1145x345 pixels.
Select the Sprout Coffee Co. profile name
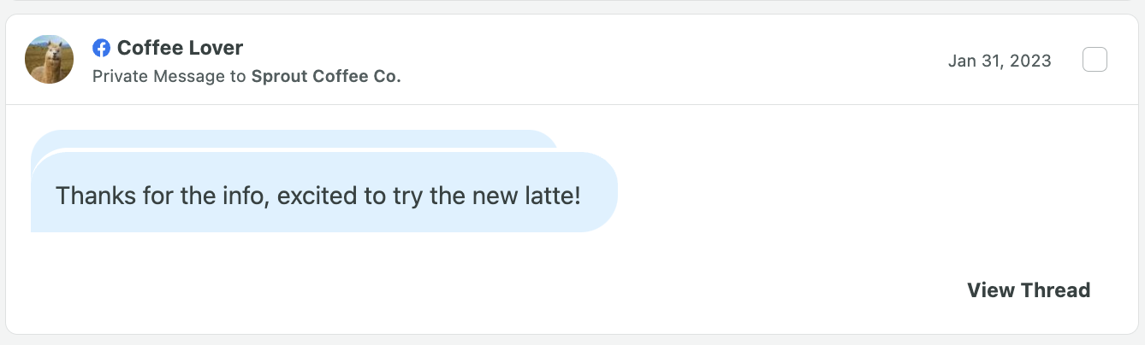(x=326, y=76)
